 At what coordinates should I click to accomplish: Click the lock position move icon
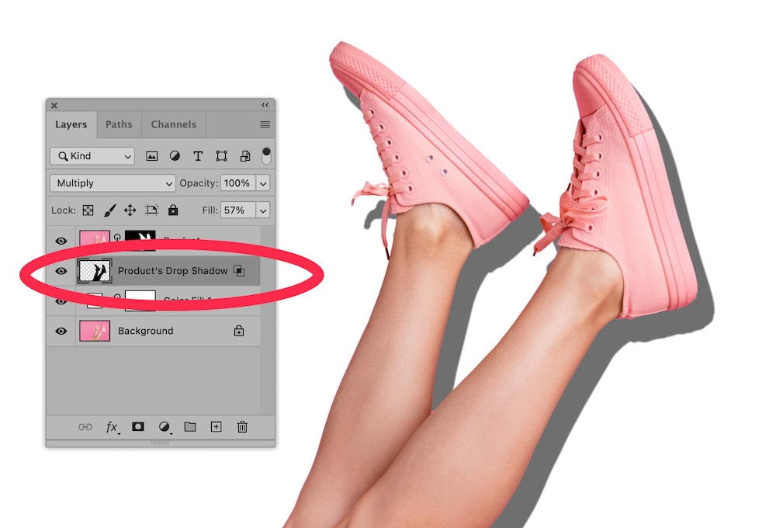click(130, 210)
